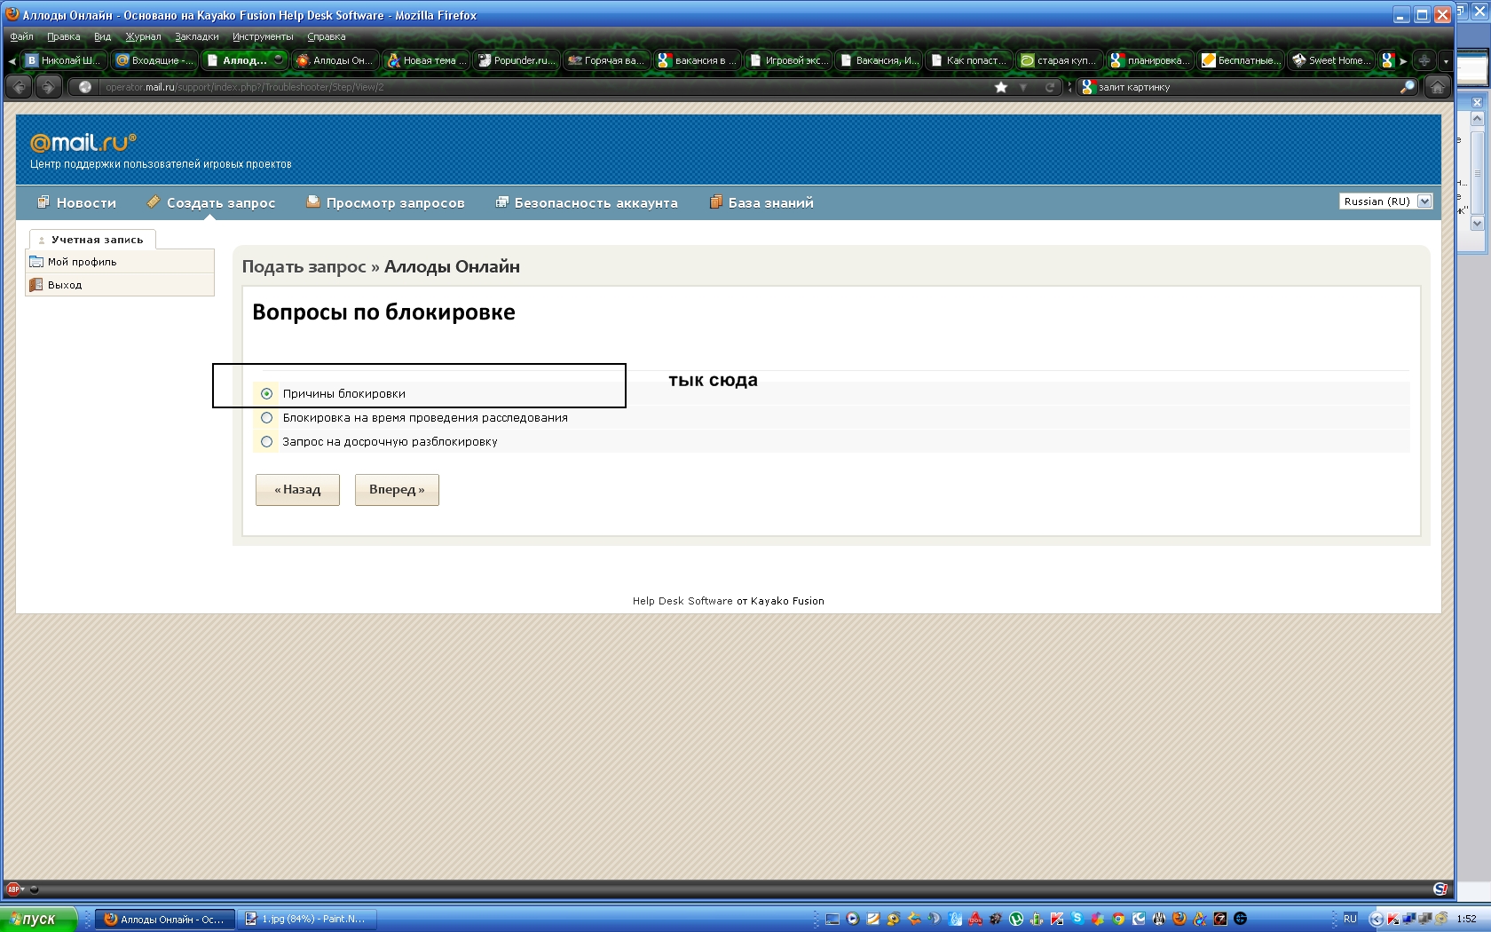Click the search magnifier icon
1491x932 pixels.
click(x=1407, y=87)
